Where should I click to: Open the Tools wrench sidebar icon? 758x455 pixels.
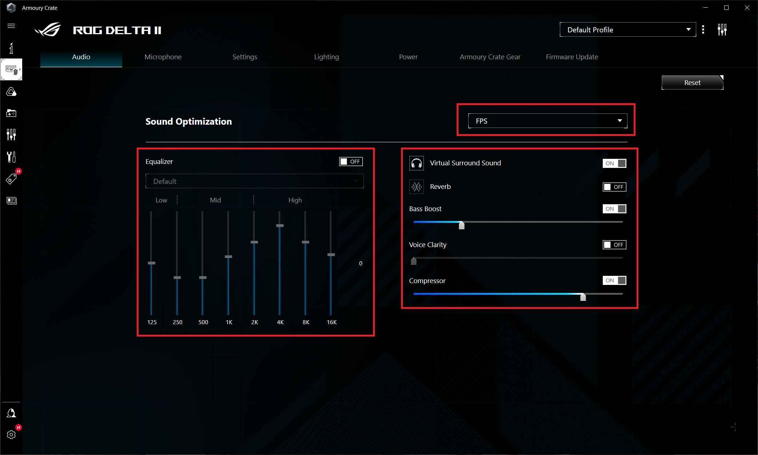pos(11,157)
